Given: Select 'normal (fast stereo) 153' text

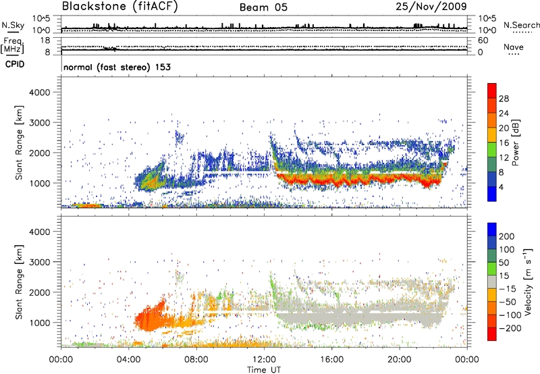Looking at the screenshot, I should pos(117,67).
